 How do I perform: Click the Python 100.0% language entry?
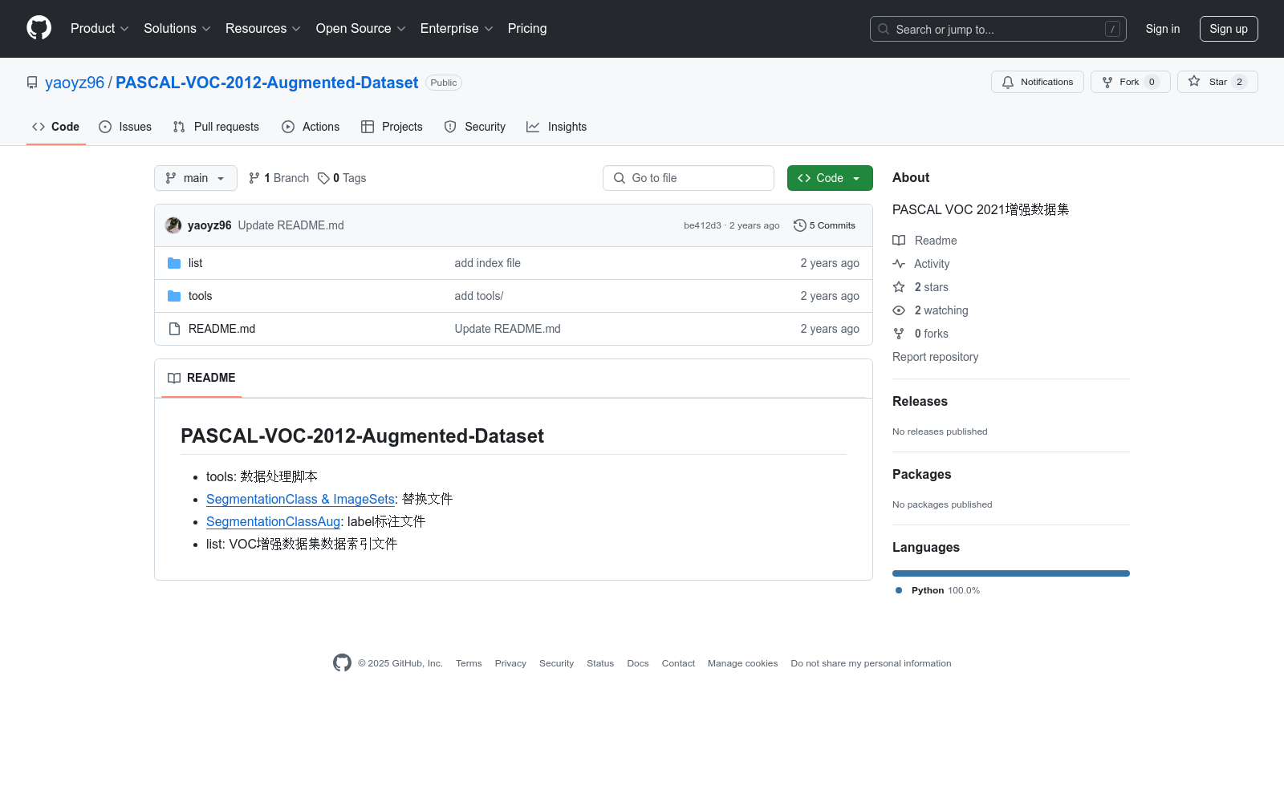tap(937, 590)
